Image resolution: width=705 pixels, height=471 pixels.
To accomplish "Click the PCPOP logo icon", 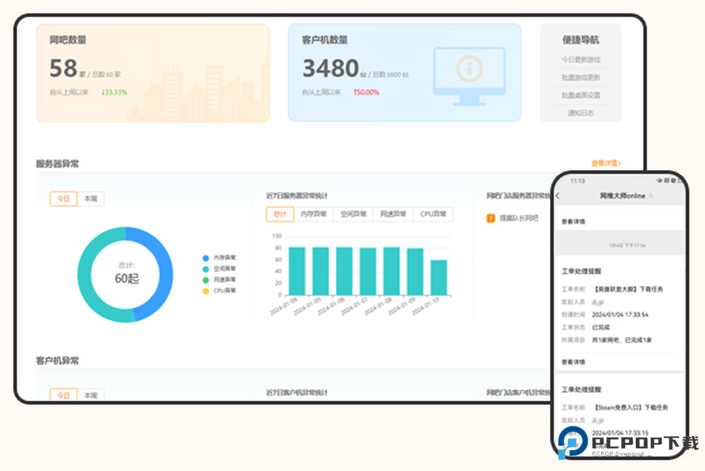I will (x=572, y=442).
